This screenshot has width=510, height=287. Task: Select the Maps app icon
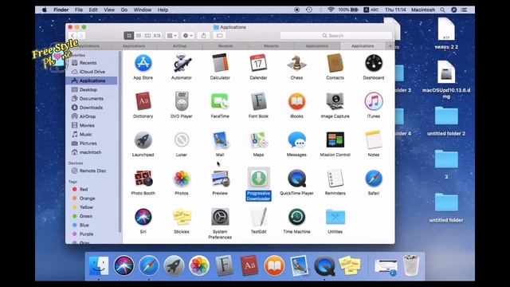tap(258, 140)
